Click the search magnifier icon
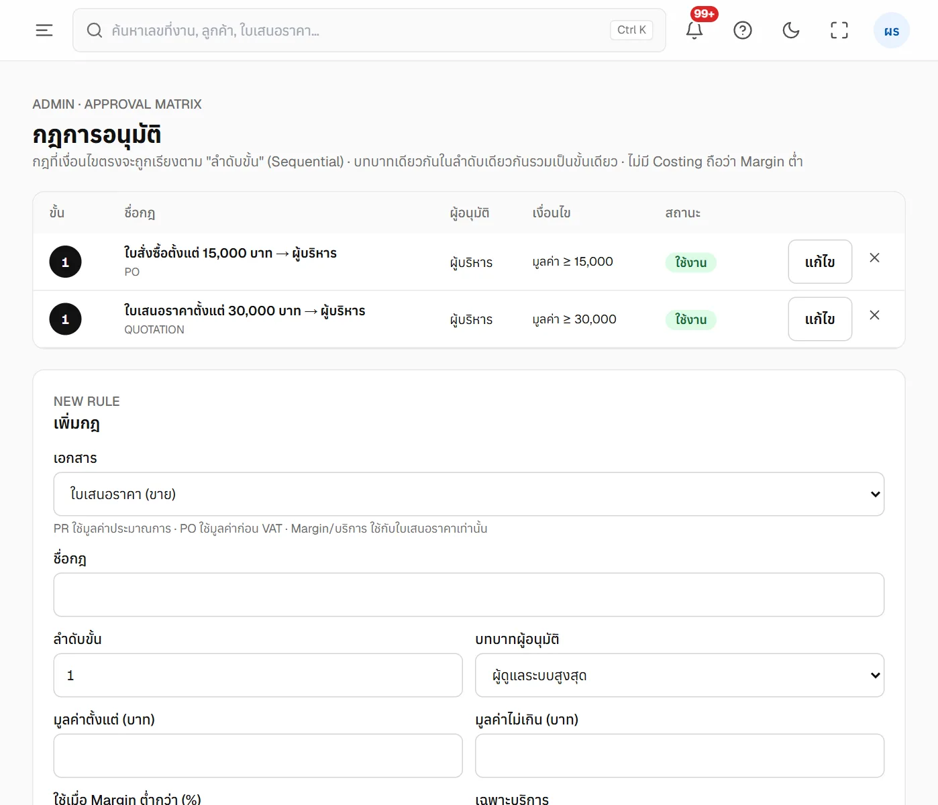Screen dimensions: 938x805 point(95,30)
